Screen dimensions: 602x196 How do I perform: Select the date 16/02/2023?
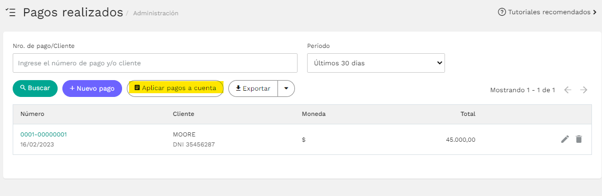37,145
